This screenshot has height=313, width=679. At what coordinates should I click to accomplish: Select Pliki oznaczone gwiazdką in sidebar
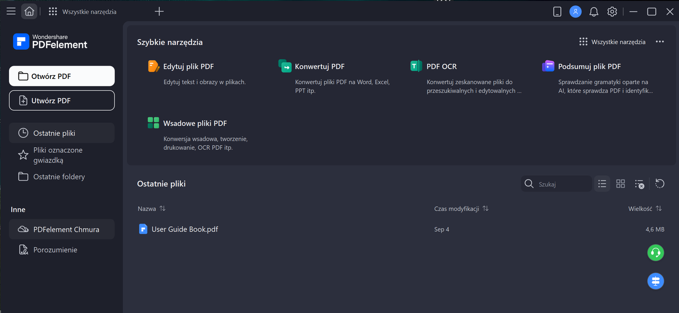click(x=62, y=155)
